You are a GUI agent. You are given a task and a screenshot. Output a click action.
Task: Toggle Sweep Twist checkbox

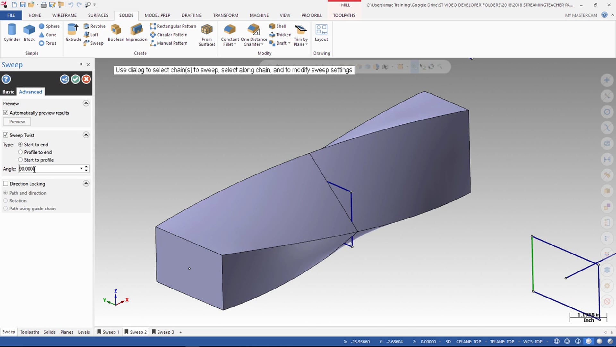coord(6,135)
